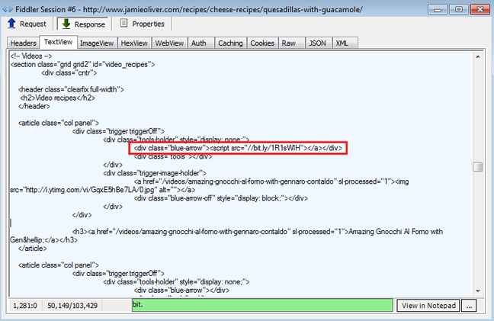494x321 pixels.
Task: Minimize the Fiddler Session window
Action: 438,9
